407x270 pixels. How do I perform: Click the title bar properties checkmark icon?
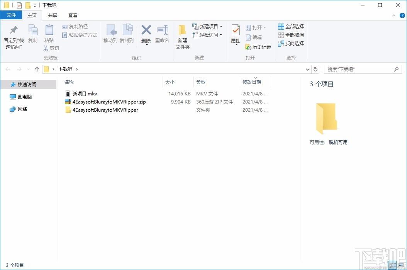pyautogui.click(x=19, y=5)
